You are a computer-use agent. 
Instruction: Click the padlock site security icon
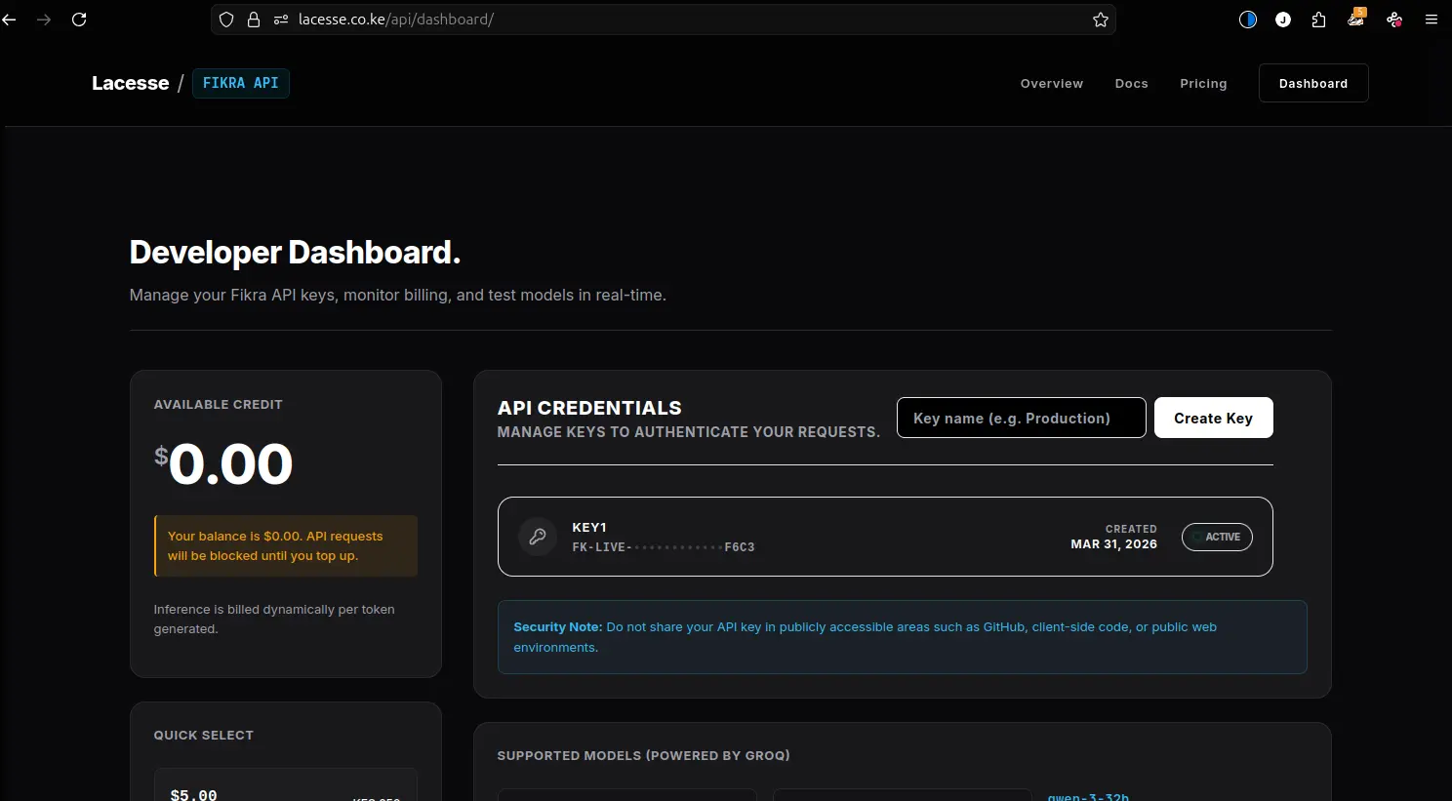click(254, 20)
